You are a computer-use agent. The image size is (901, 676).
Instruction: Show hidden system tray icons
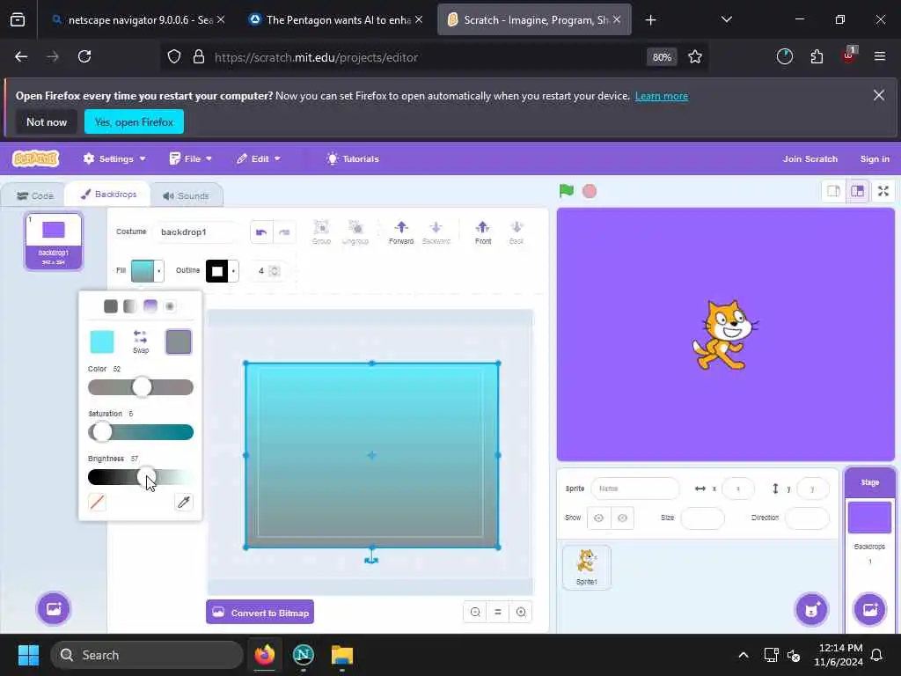(743, 655)
